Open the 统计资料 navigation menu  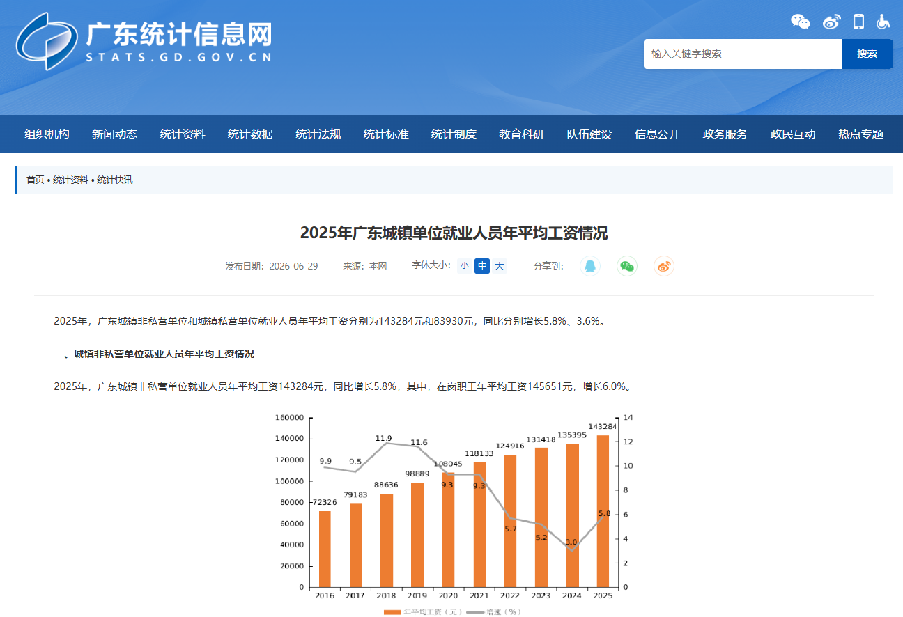[x=183, y=134]
